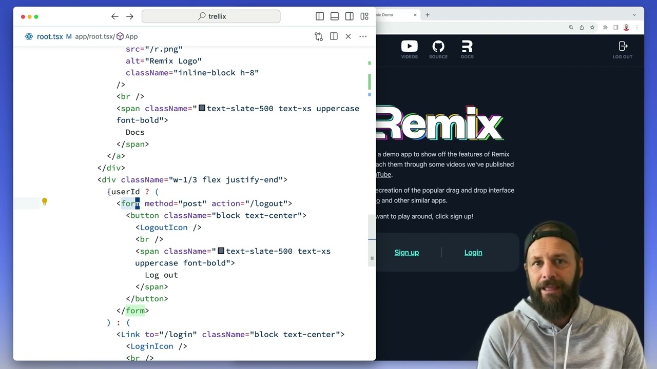Click the slate-500 swatch in the Log out span
The width and height of the screenshot is (657, 369).
point(221,251)
